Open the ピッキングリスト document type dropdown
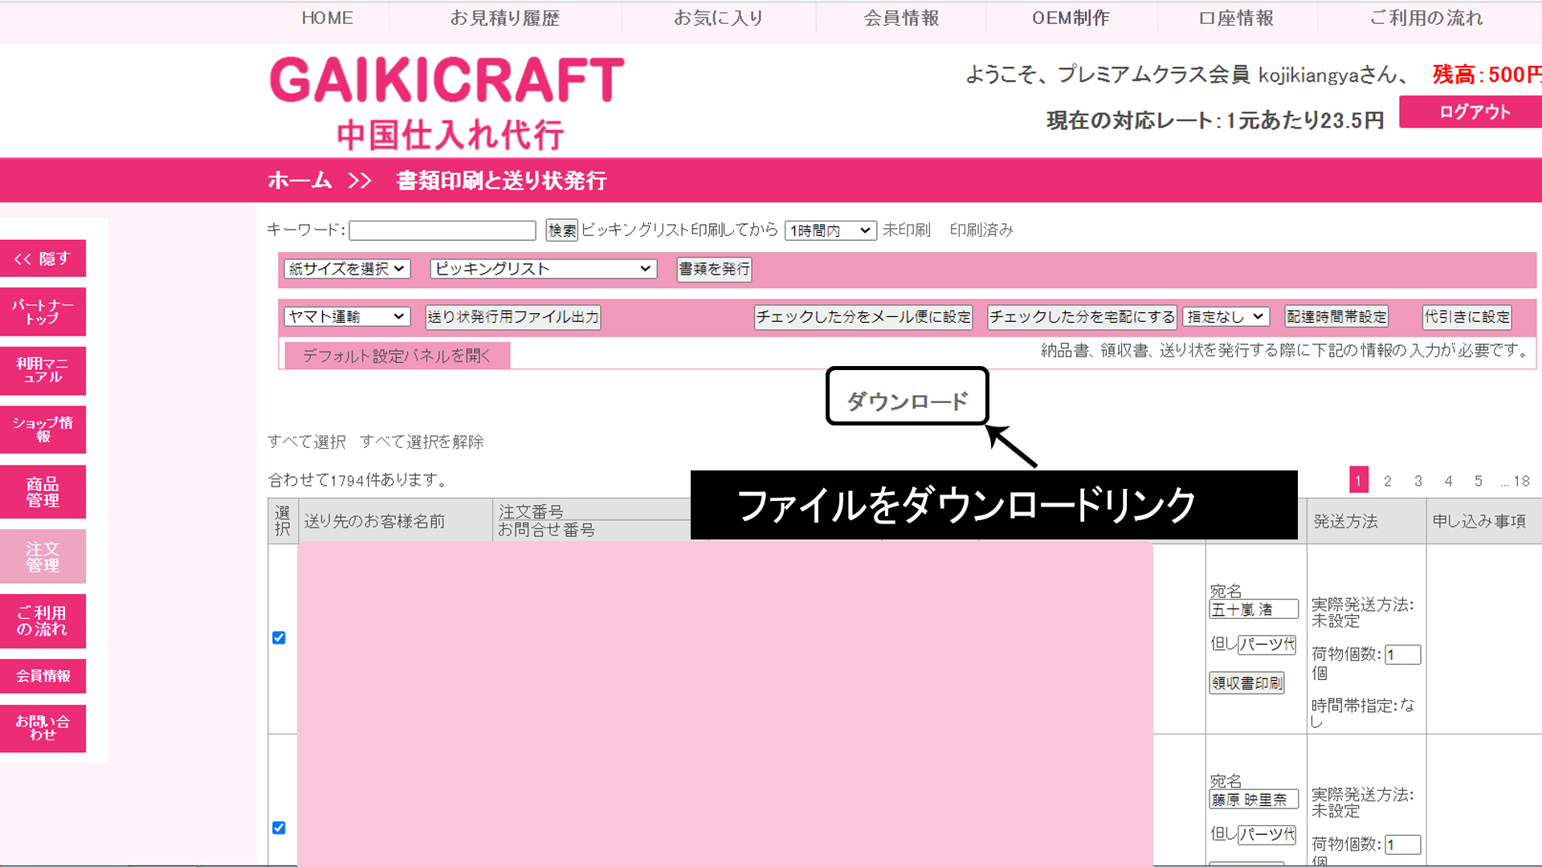1542x867 pixels. [543, 269]
